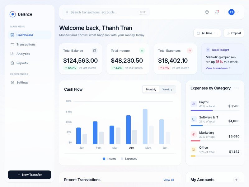
Task: Click the search transactions input field
Action: click(103, 12)
